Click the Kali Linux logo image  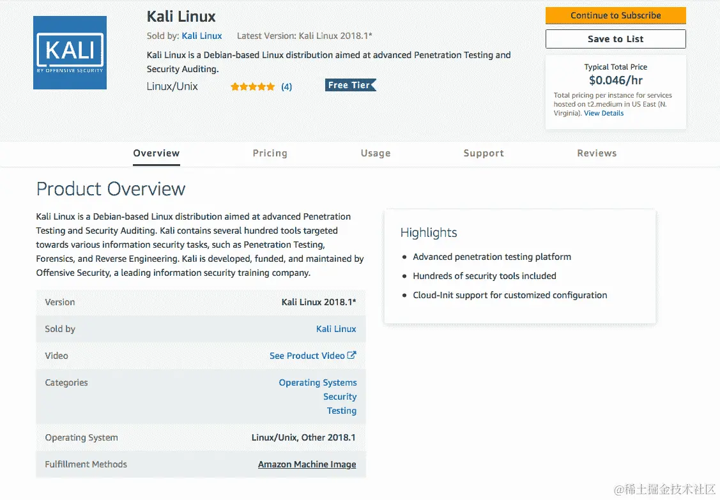tap(70, 53)
